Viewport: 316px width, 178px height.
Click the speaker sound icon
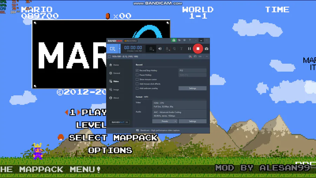point(160,49)
